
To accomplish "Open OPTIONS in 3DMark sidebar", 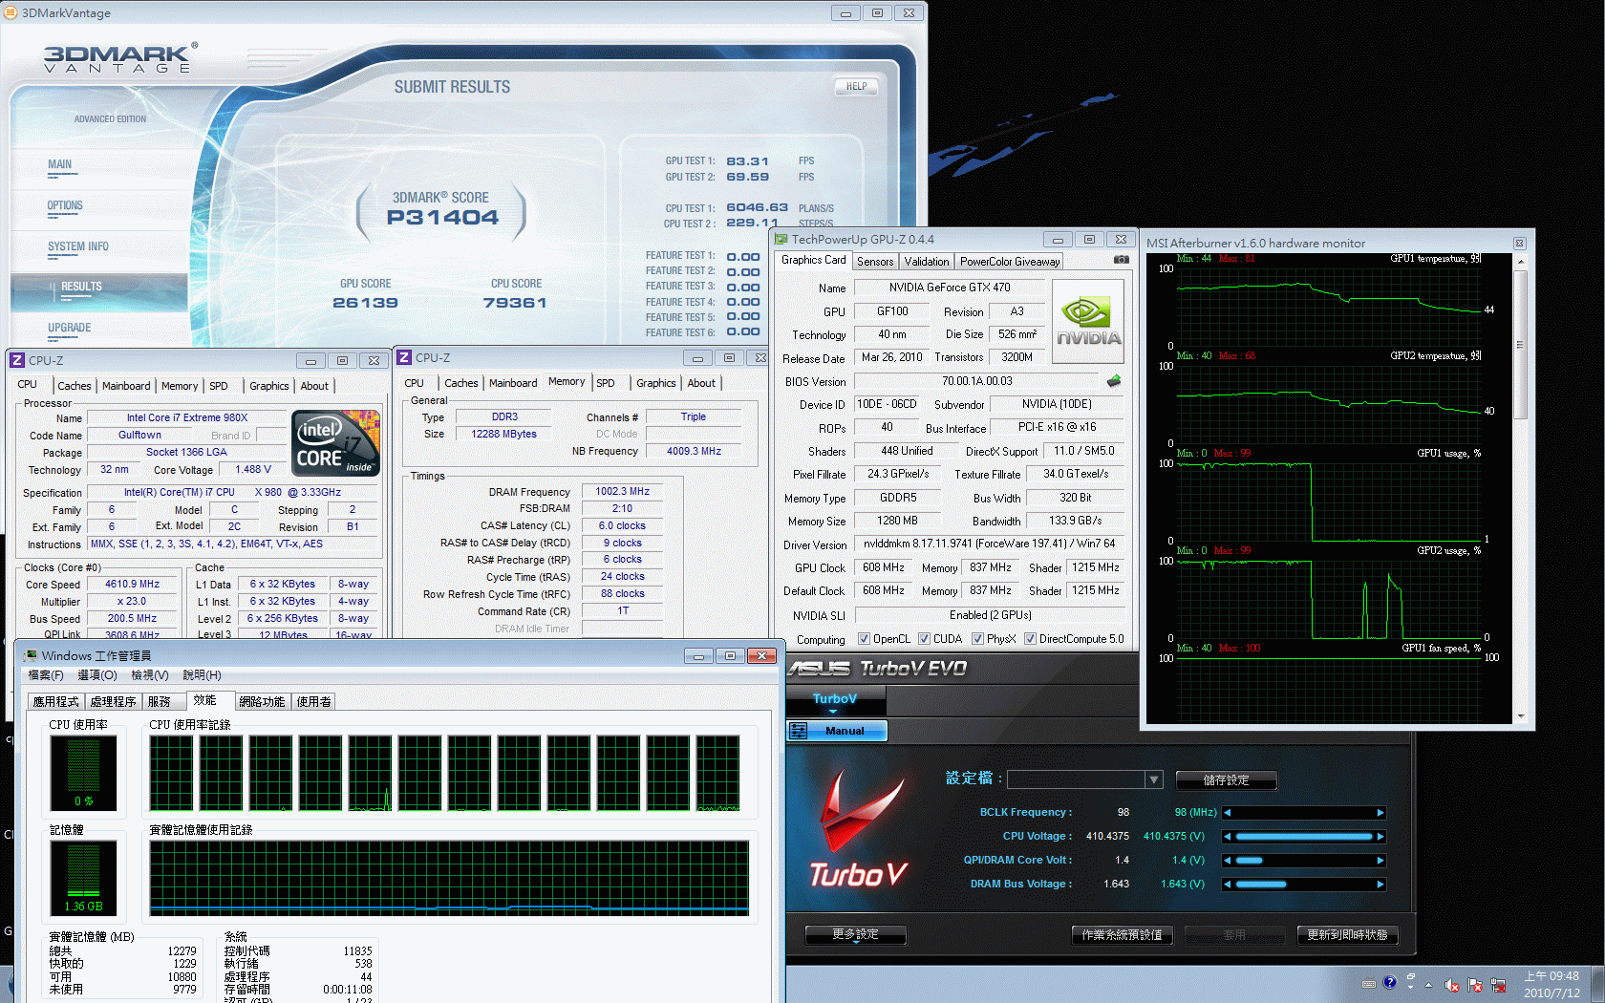I will pyautogui.click(x=65, y=205).
